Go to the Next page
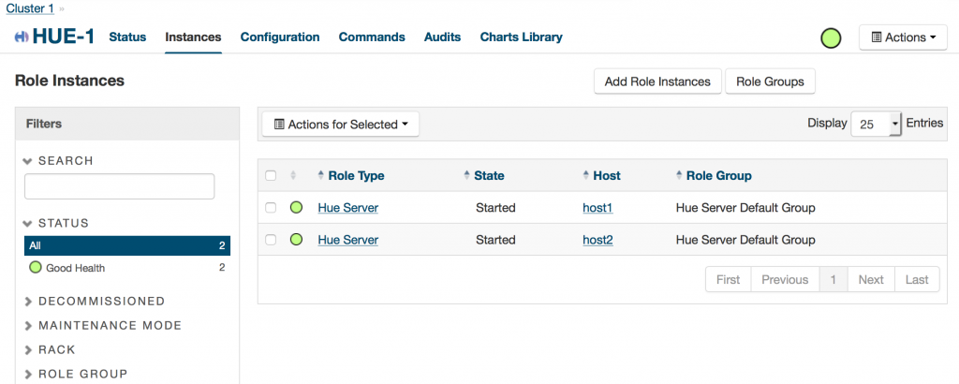The width and height of the screenshot is (959, 384). (871, 279)
